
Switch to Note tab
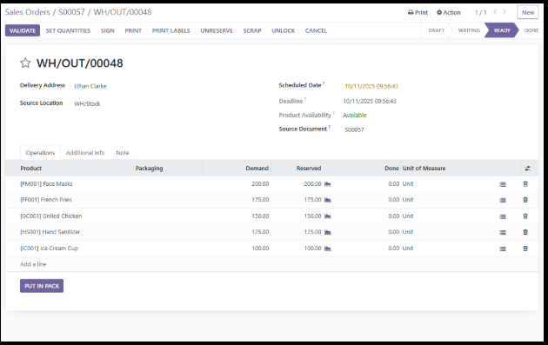click(x=123, y=153)
